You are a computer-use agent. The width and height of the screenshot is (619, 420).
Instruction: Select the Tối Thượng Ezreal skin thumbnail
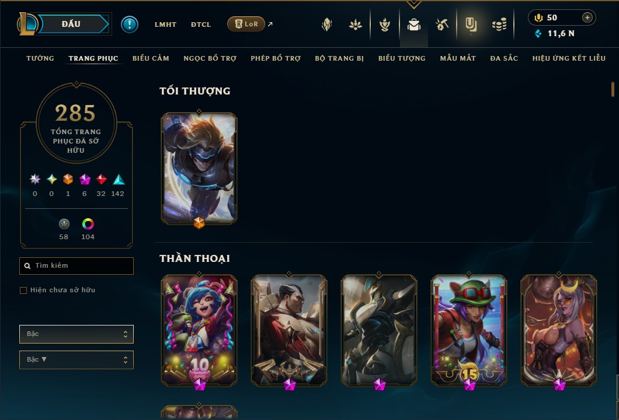(x=199, y=169)
